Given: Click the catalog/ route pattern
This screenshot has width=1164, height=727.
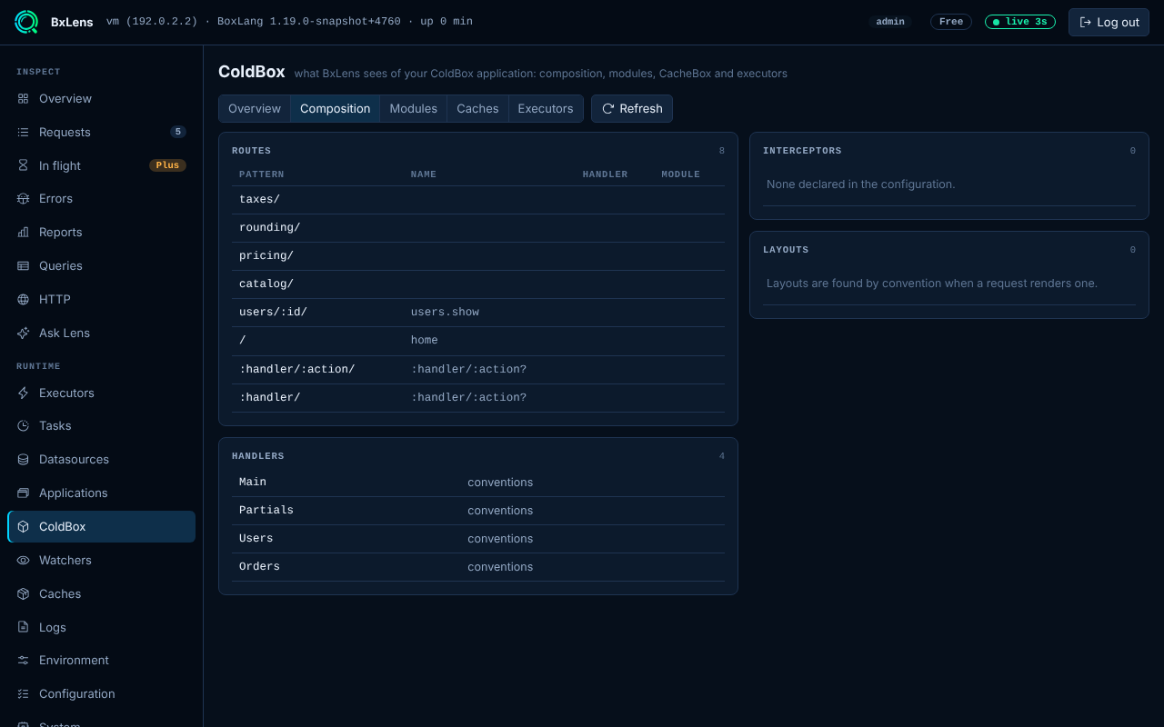Looking at the screenshot, I should pyautogui.click(x=266, y=284).
